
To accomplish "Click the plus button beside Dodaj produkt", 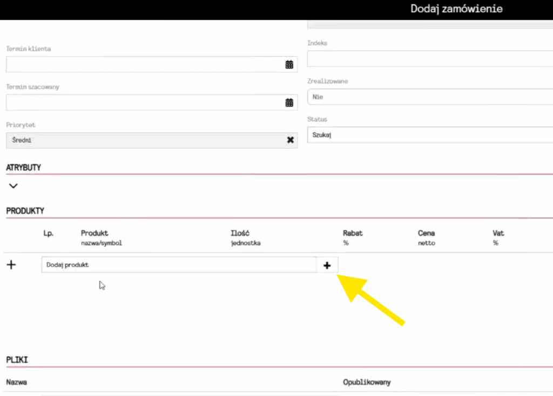I will (x=327, y=265).
